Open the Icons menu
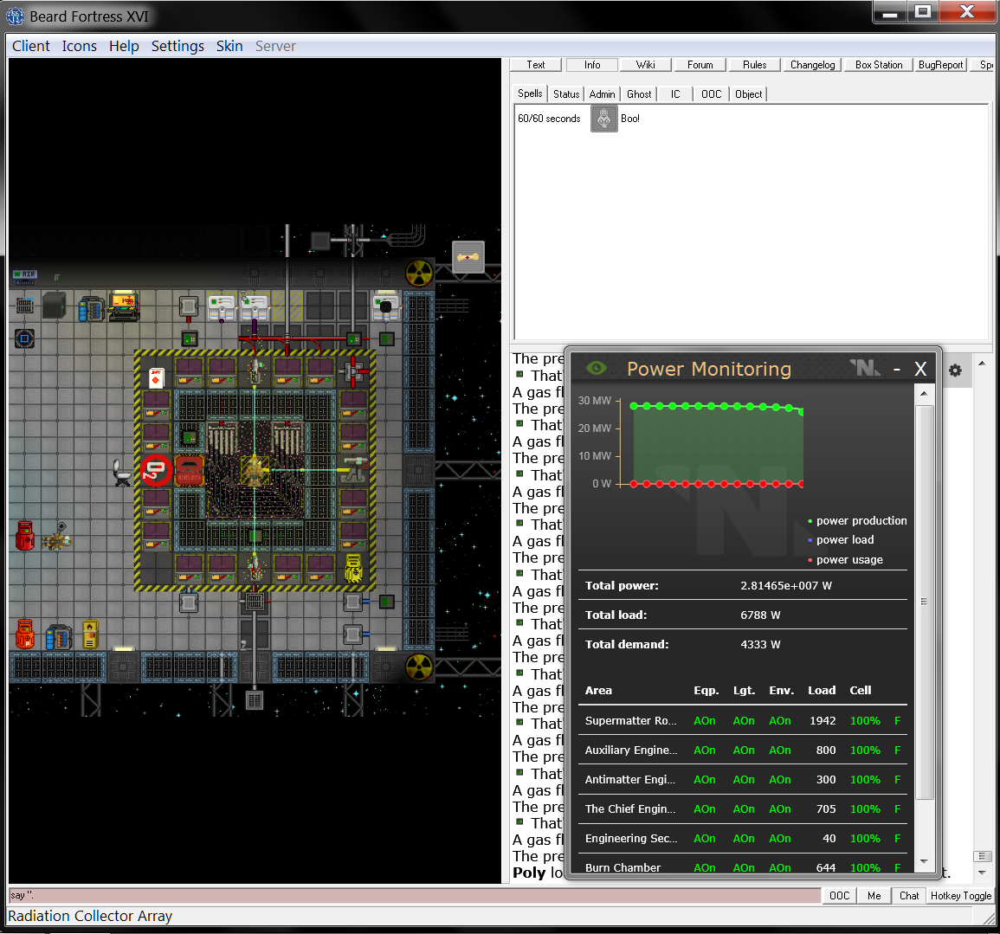The image size is (1000, 934). [x=79, y=46]
